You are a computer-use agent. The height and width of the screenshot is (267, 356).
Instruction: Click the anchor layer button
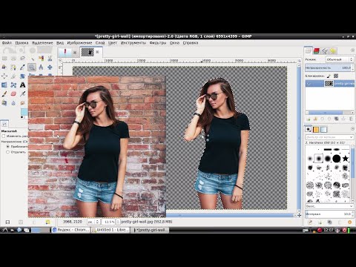(x=343, y=119)
